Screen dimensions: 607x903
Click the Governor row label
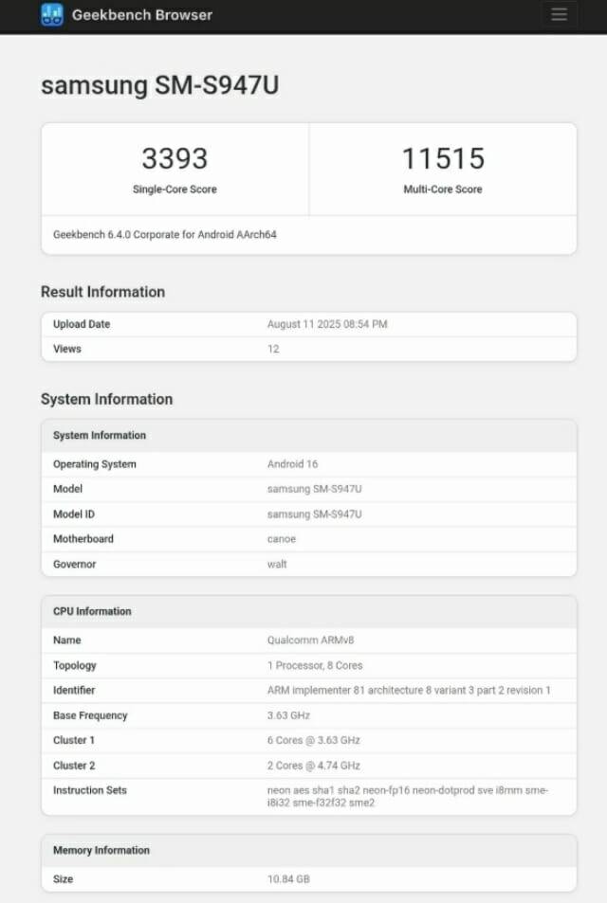(x=74, y=565)
